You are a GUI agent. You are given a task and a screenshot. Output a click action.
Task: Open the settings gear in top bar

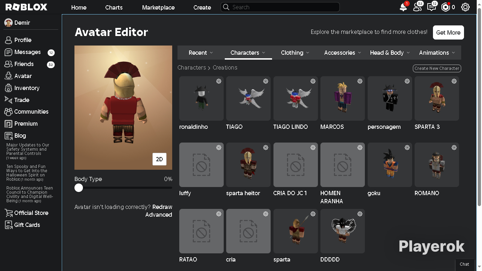(x=465, y=7)
